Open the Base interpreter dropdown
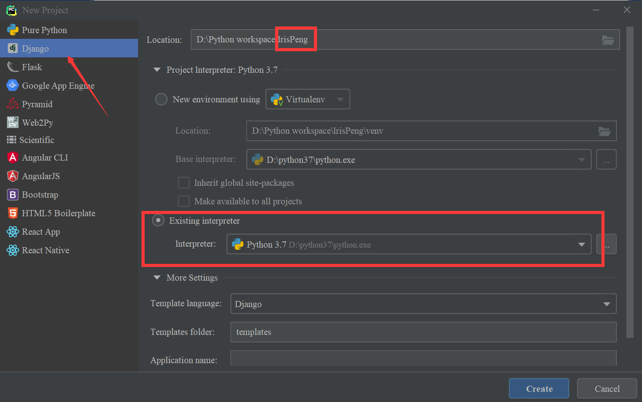 point(419,160)
